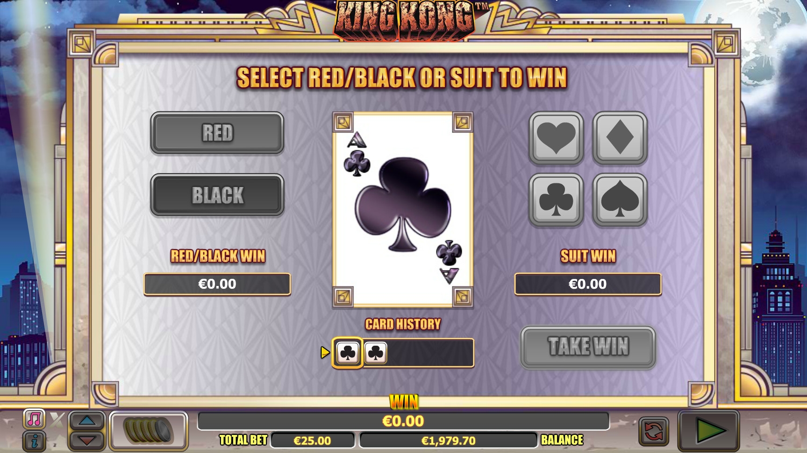Image resolution: width=807 pixels, height=453 pixels.
Task: Click the yellow card history arrow marker
Action: pos(325,352)
